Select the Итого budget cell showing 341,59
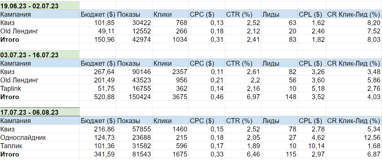The width and height of the screenshot is (382, 160). pyautogui.click(x=98, y=154)
